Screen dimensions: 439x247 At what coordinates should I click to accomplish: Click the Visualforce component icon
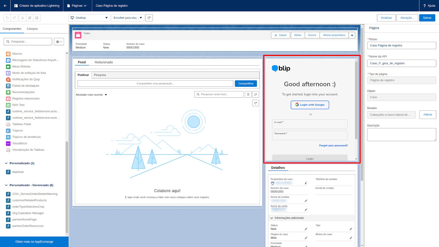coord(8,144)
